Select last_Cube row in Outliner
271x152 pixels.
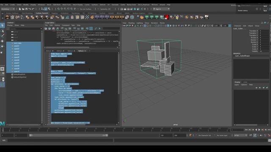[x=24, y=43]
